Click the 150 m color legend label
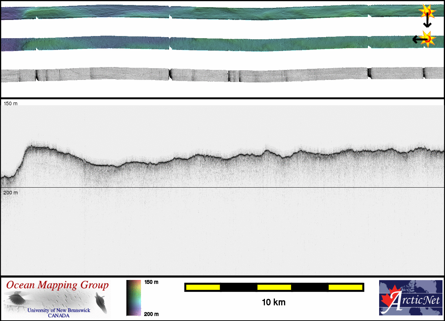 click(x=151, y=282)
